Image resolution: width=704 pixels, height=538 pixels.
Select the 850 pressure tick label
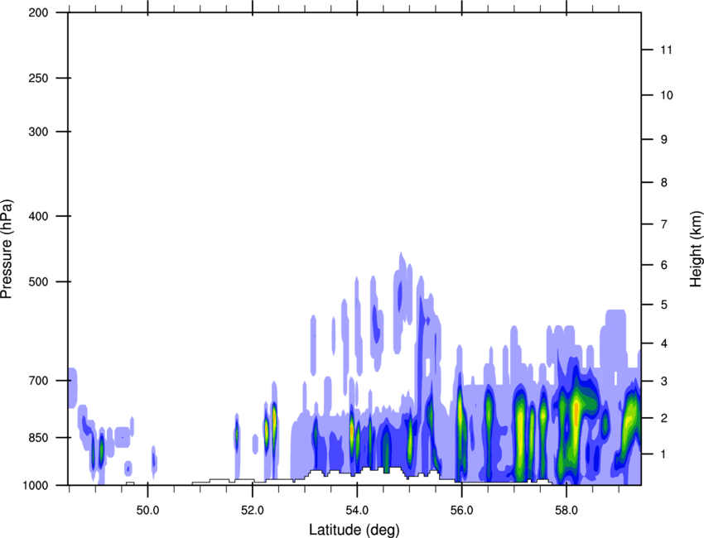(38, 438)
